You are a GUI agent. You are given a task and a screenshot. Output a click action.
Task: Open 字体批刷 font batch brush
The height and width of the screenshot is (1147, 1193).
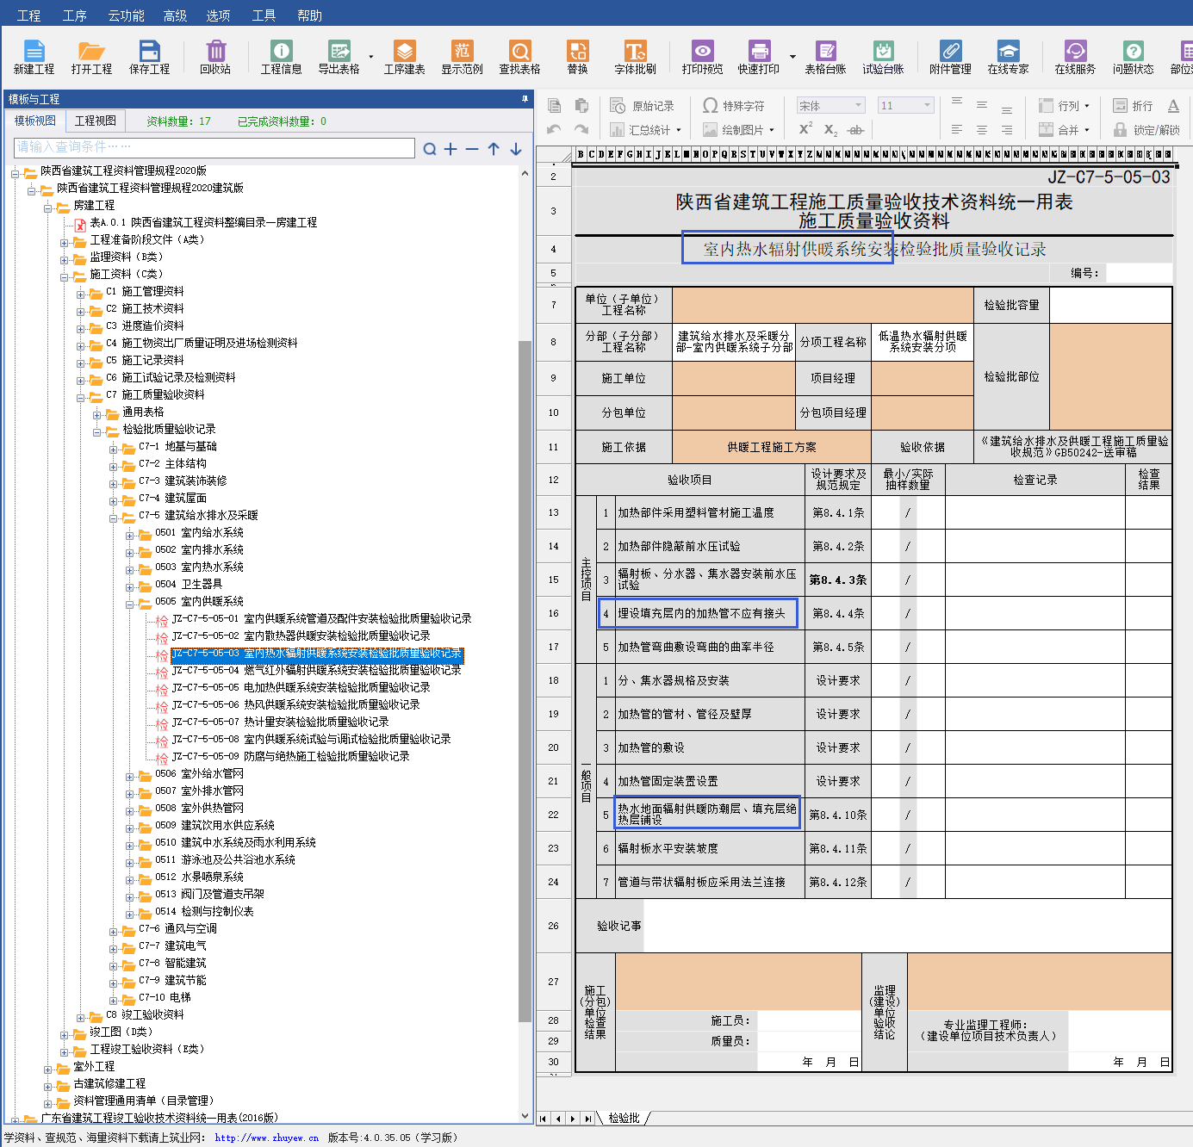click(636, 58)
